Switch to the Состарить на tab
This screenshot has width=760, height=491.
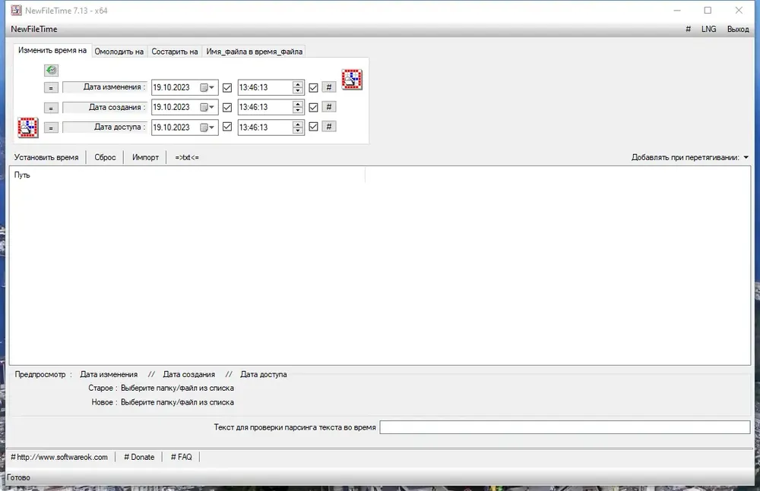(x=175, y=52)
